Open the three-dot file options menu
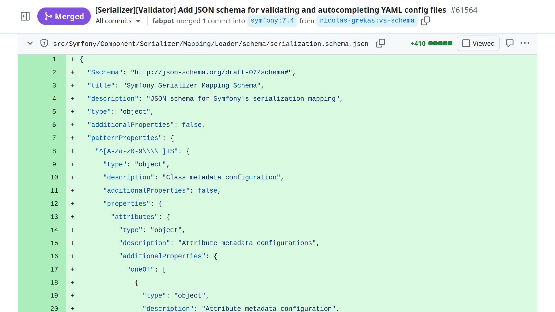 (525, 43)
